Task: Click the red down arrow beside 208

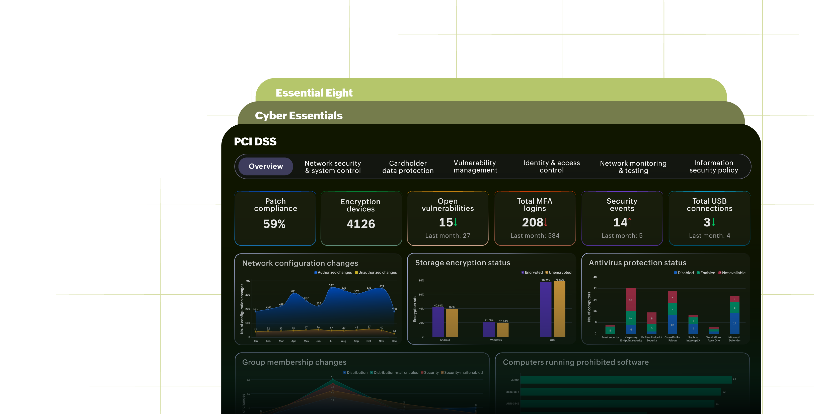Action: pos(546,223)
